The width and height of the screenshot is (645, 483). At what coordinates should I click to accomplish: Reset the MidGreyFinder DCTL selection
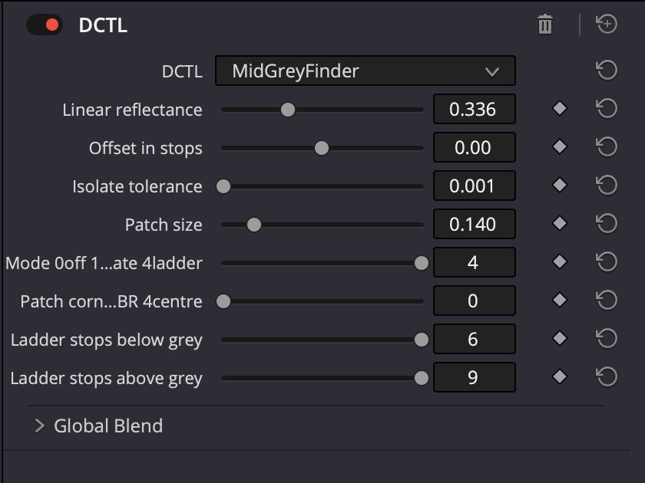pyautogui.click(x=607, y=71)
